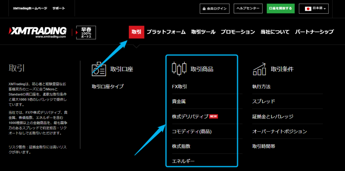Open the 日本語 language dropdown
Viewport: 345px width, 171px height.
[314, 8]
